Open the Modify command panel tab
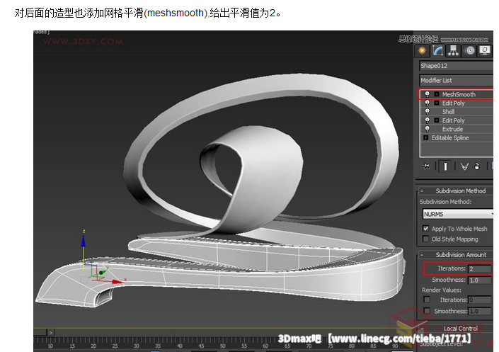 pyautogui.click(x=438, y=51)
